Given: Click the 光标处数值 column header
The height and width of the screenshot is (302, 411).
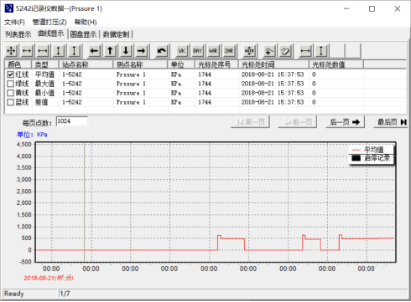Looking at the screenshot, I should pos(336,64).
